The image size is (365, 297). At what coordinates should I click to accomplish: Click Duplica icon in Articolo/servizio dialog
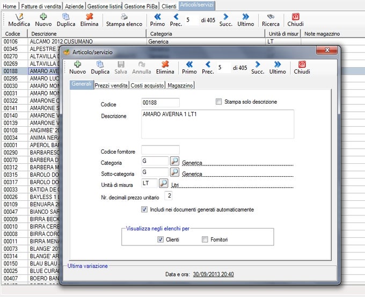100,64
